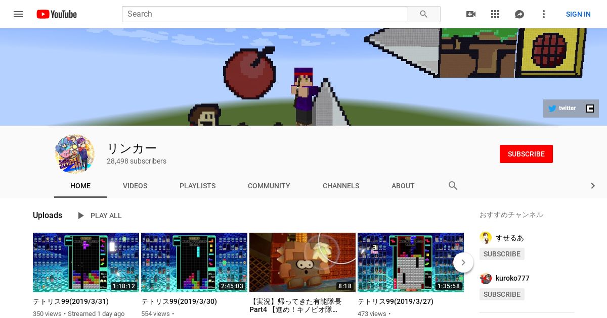
Task: Subscribe to kuroko777 channel
Action: [502, 294]
